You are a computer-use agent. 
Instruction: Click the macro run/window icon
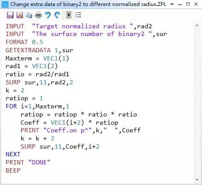69,15
